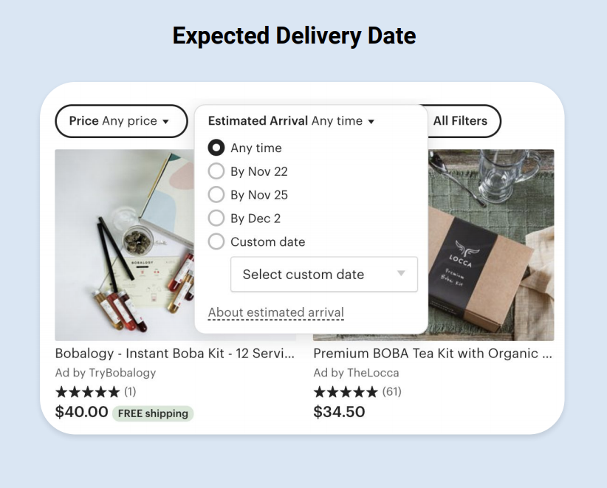Image resolution: width=607 pixels, height=488 pixels.
Task: Enable the Custom date option
Action: click(x=216, y=241)
